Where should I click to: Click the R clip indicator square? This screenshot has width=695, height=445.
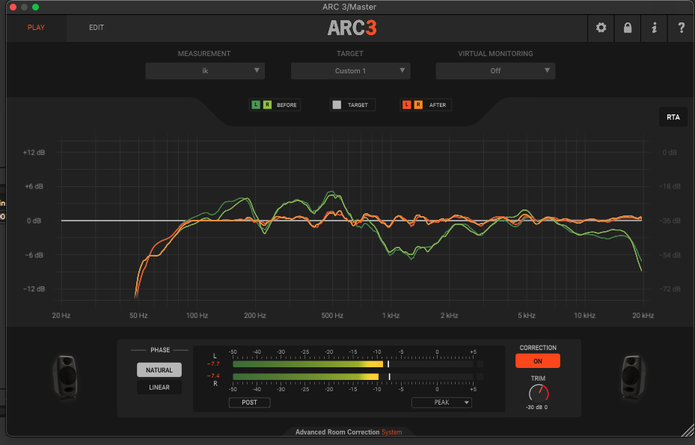480,377
